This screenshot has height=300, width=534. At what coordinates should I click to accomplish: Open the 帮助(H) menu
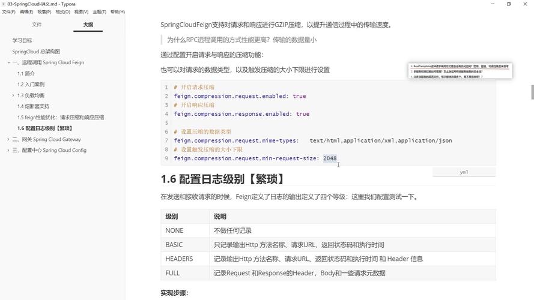point(118,12)
